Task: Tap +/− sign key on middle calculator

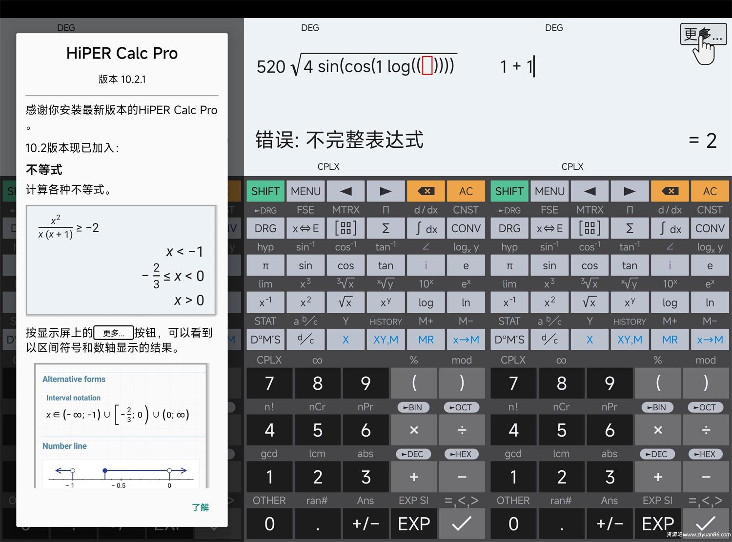Action: coord(366,524)
